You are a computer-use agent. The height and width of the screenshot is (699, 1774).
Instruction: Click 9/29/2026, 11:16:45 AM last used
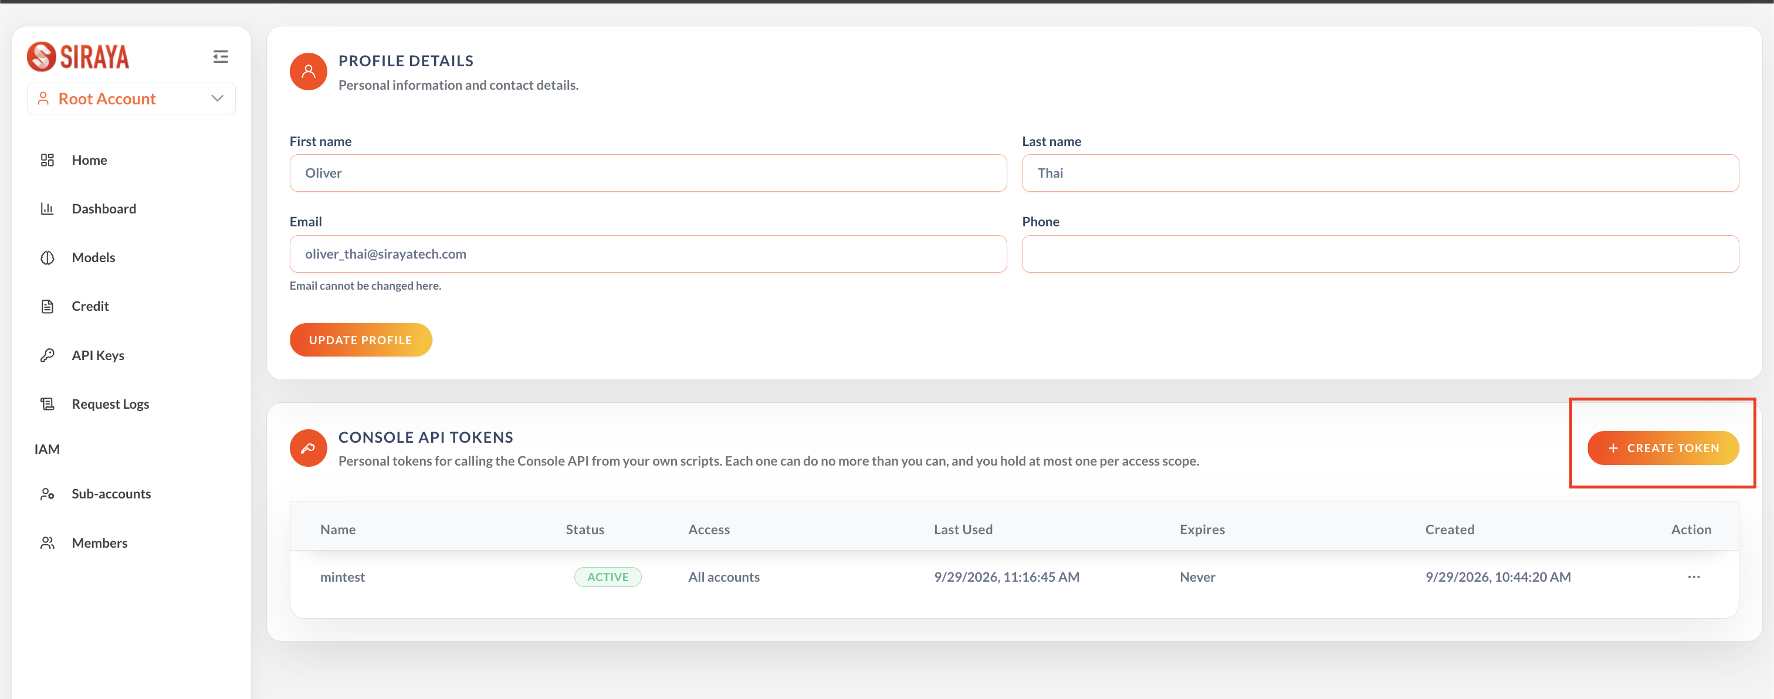1006,577
